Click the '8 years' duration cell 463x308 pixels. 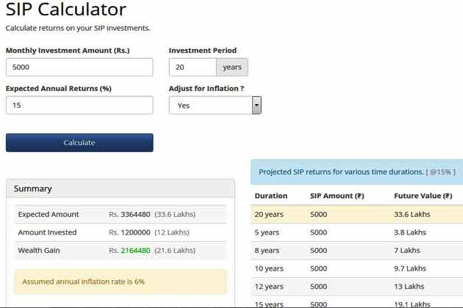click(267, 251)
